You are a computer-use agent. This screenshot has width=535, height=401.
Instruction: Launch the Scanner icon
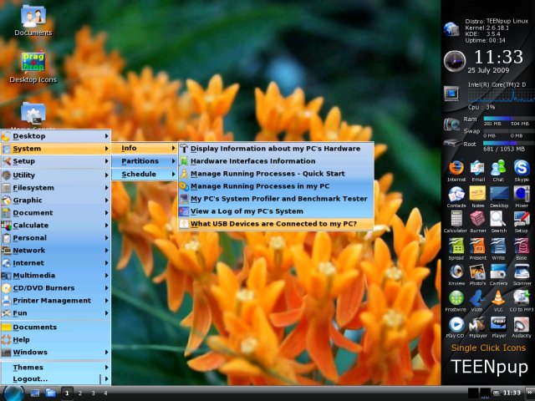(x=522, y=272)
